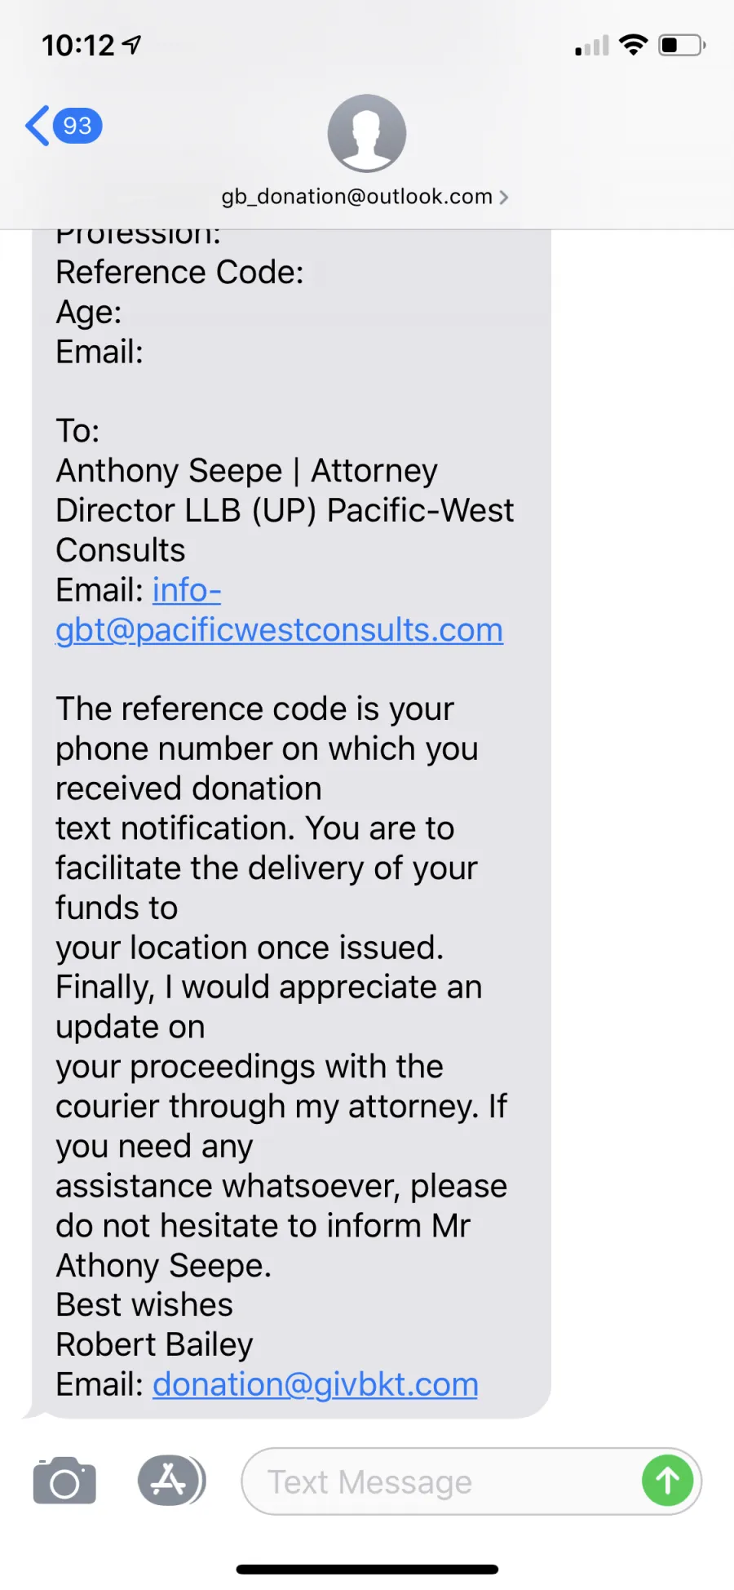Tap the battery status icon
The height and width of the screenshot is (1590, 734).
tap(683, 45)
